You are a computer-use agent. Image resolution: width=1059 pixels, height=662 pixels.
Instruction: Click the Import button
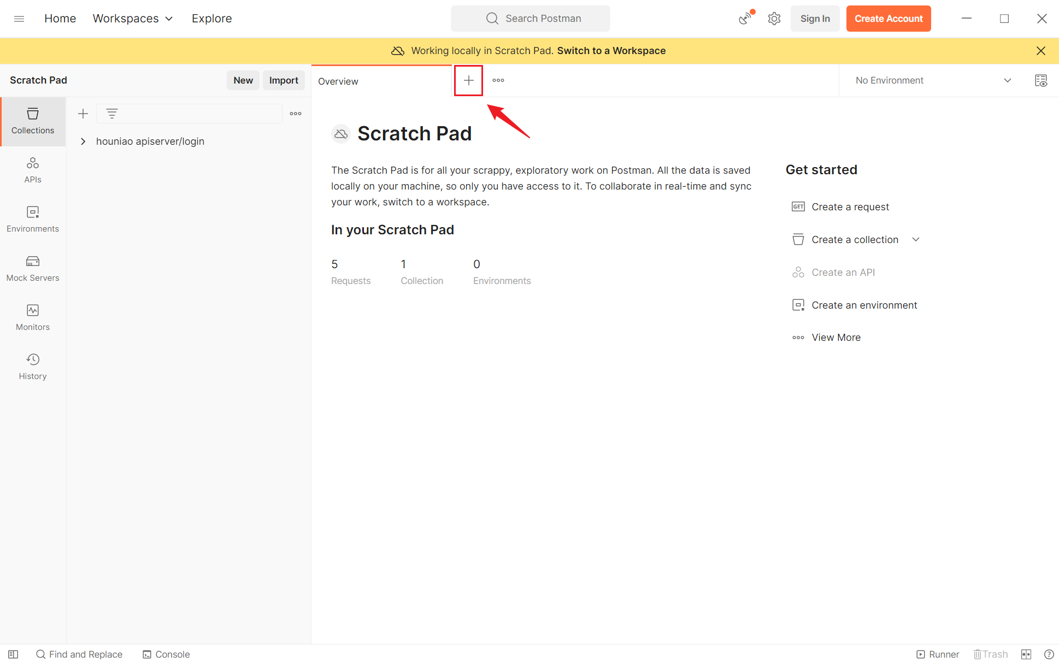[x=284, y=80]
